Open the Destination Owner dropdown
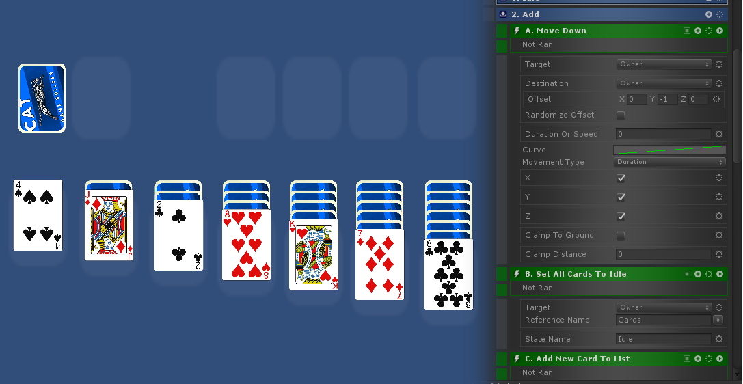743x384 pixels. point(664,83)
